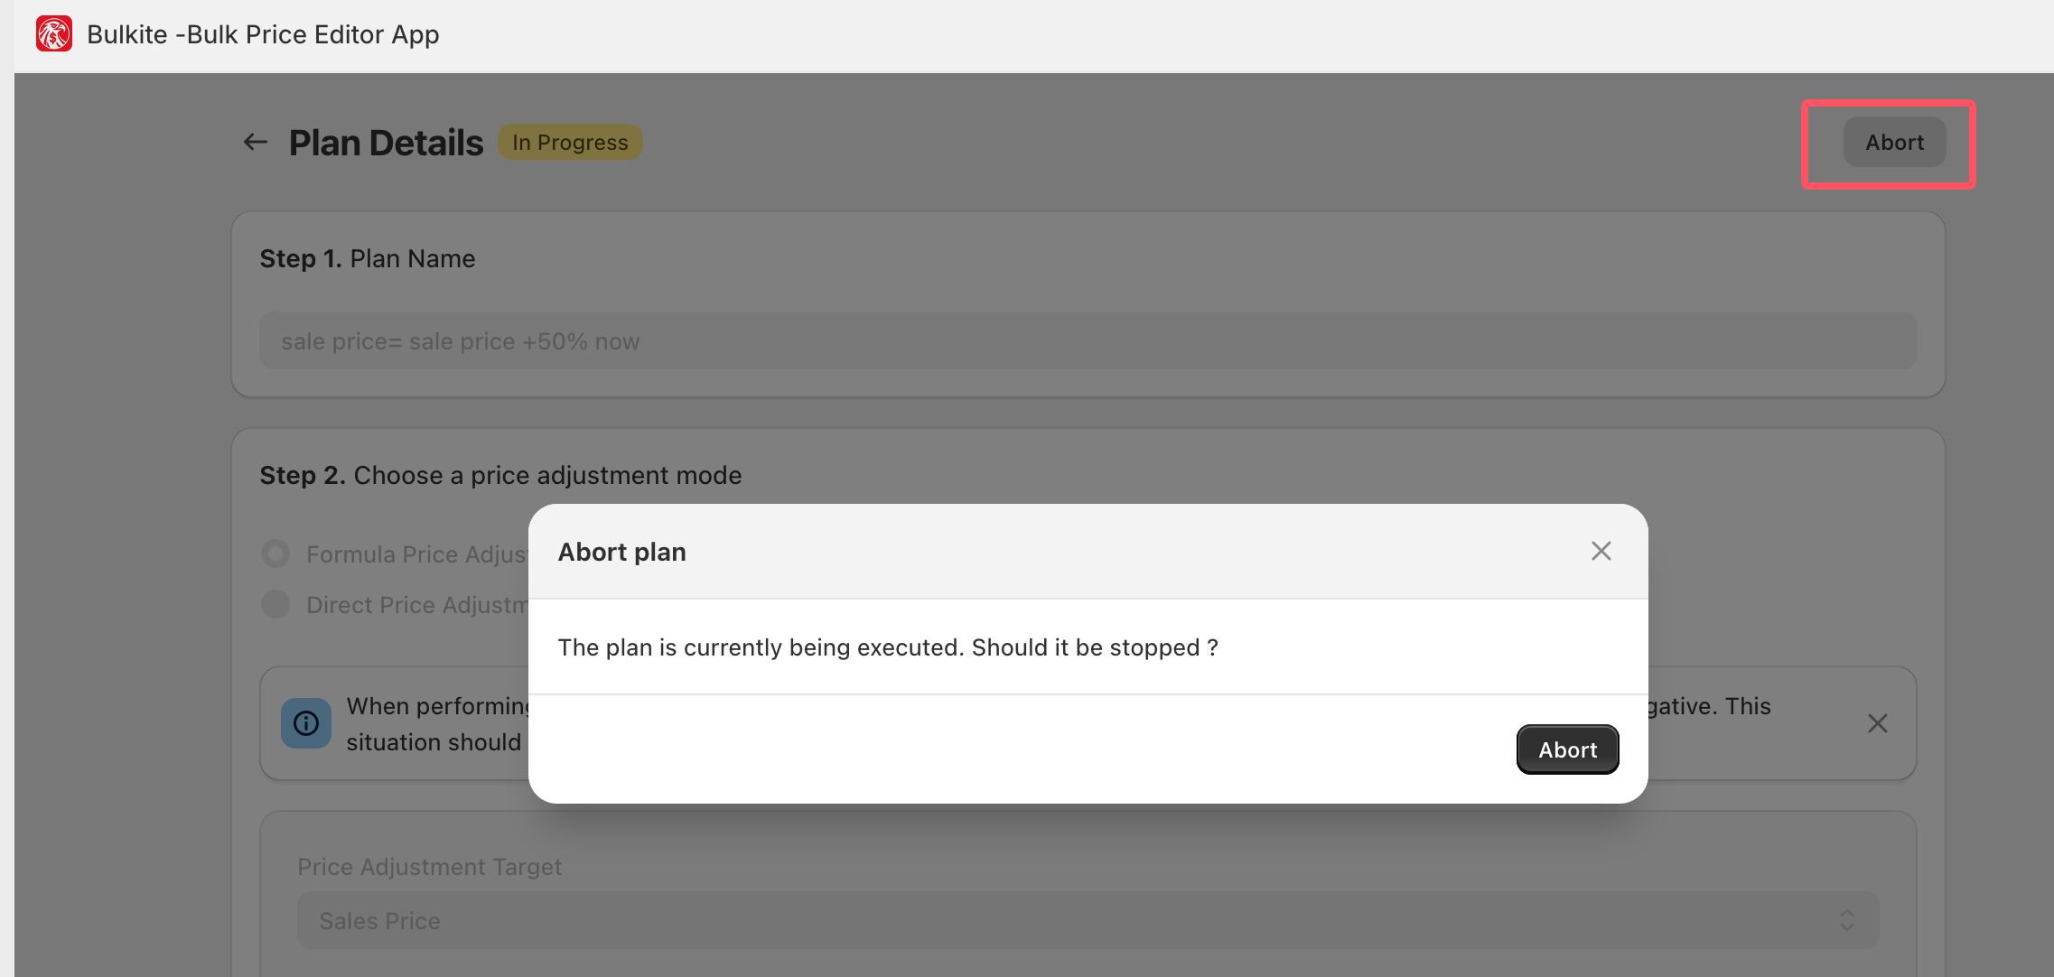This screenshot has height=977, width=2054.
Task: Click the In Progress status badge
Action: [570, 143]
